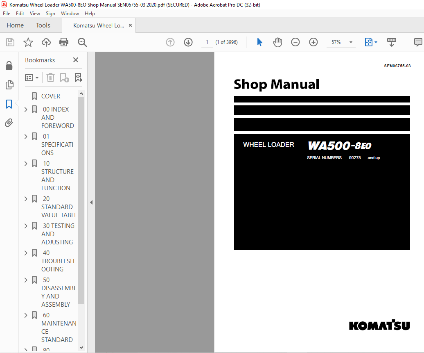424x353 pixels.
Task: Expand the 50 DISASSEMBLY AND ASSEMBLY bookmark
Action: point(26,280)
